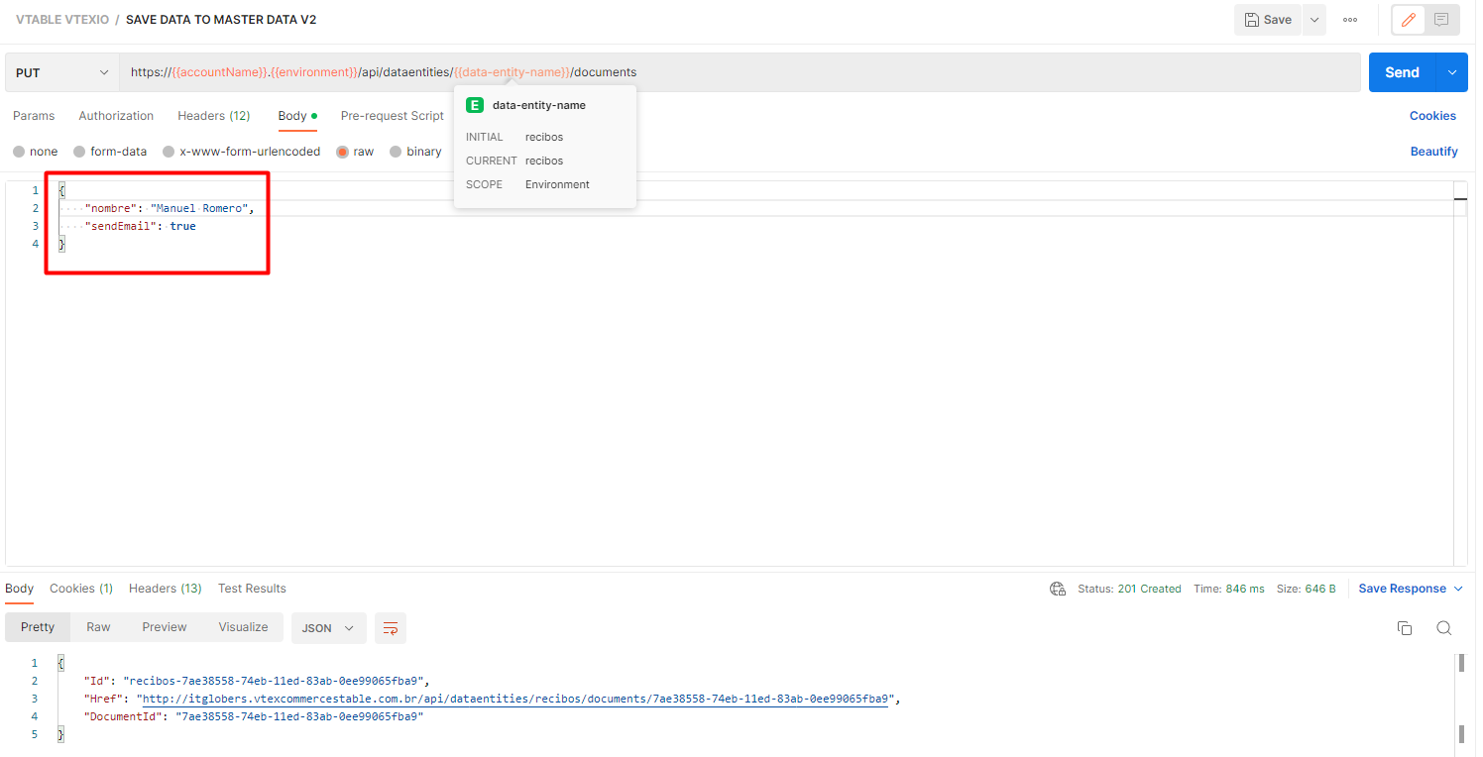Image resolution: width=1483 pixels, height=757 pixels.
Task: Open the Href URL link in response
Action: (515, 699)
